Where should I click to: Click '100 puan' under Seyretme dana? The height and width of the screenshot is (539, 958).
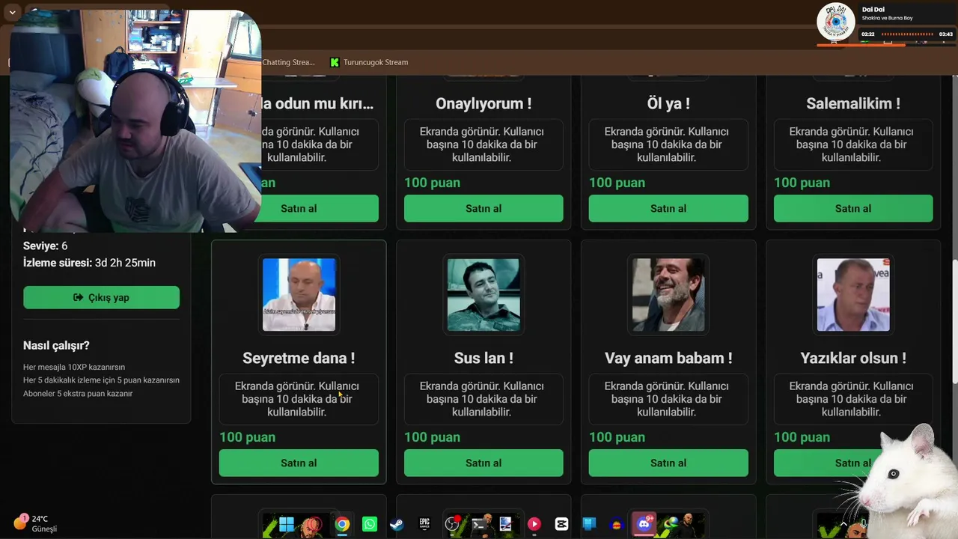247,437
